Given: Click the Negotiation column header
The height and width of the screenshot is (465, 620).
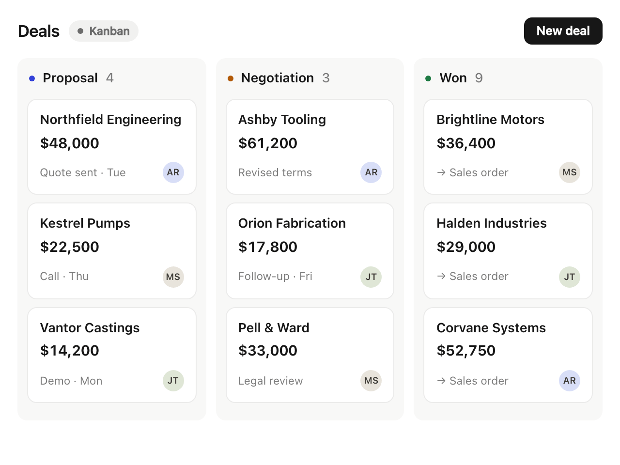Looking at the screenshot, I should click(x=279, y=78).
